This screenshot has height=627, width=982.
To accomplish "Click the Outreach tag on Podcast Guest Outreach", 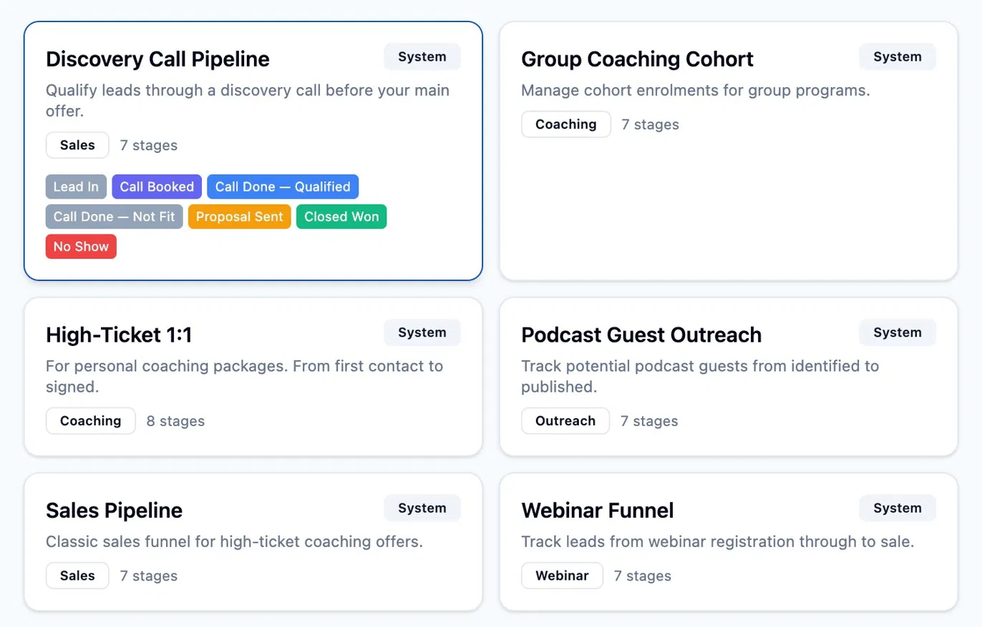I will click(x=565, y=421).
